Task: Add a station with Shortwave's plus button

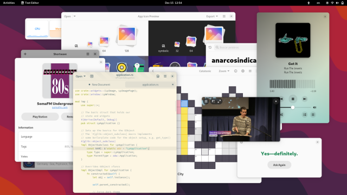Action: (x=25, y=54)
